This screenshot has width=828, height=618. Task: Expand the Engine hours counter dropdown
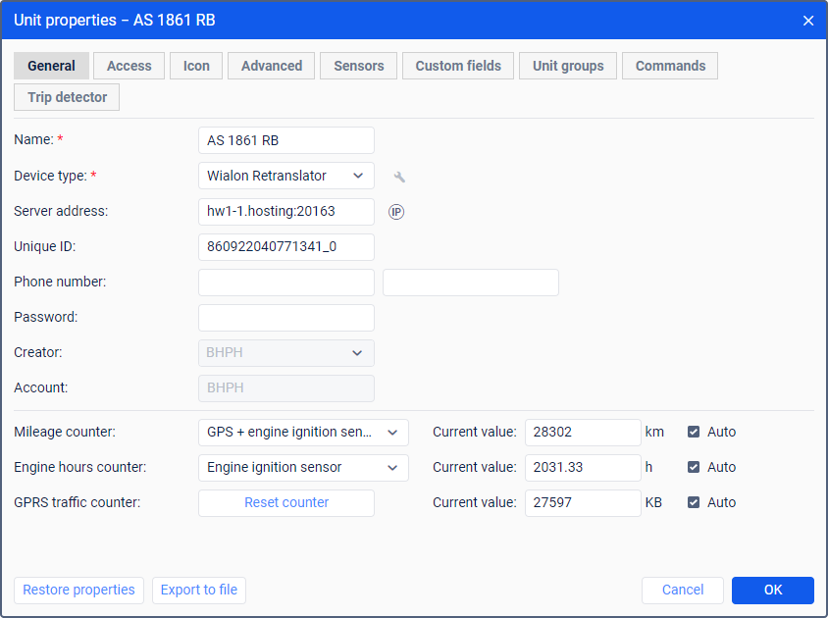pyautogui.click(x=303, y=467)
